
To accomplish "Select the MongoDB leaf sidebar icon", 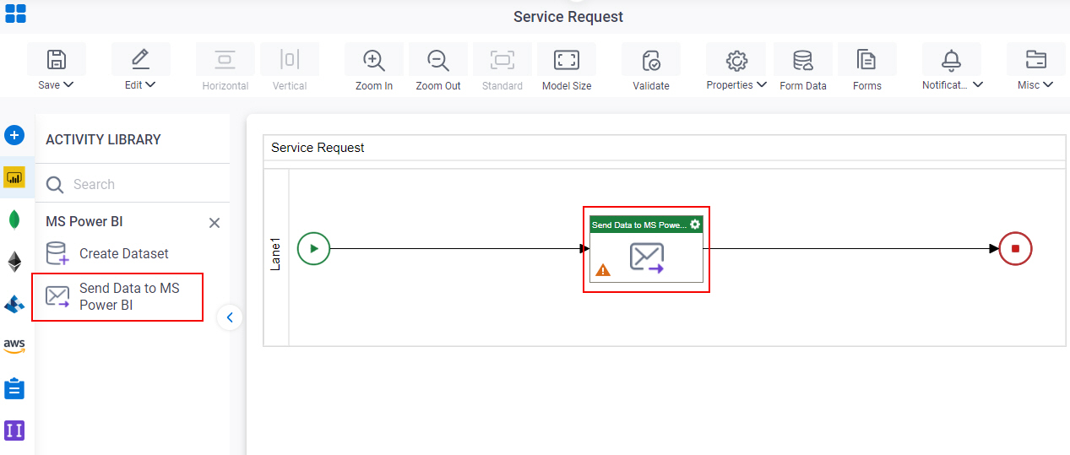I will click(x=14, y=219).
